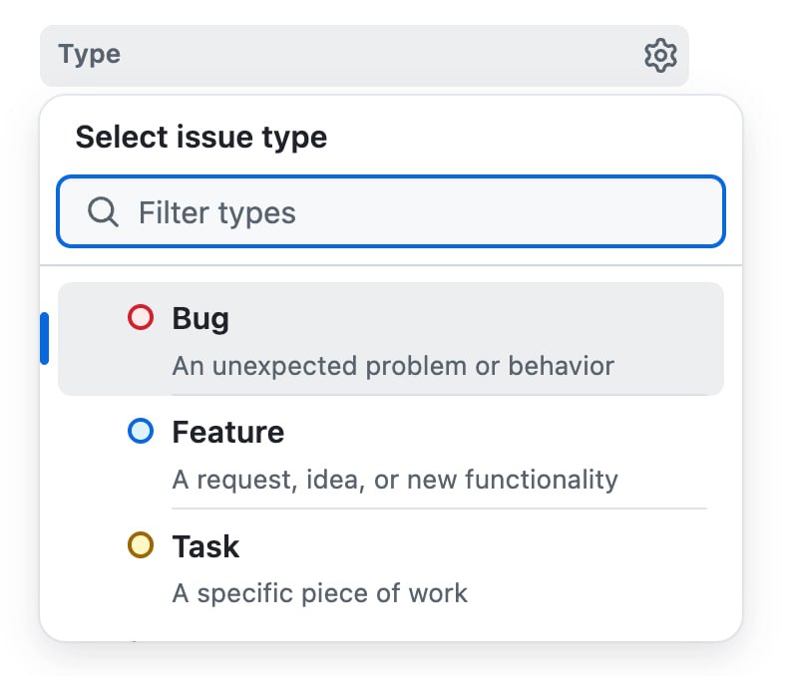Click the red Bug circle icon
The width and height of the screenshot is (786, 676).
141,317
